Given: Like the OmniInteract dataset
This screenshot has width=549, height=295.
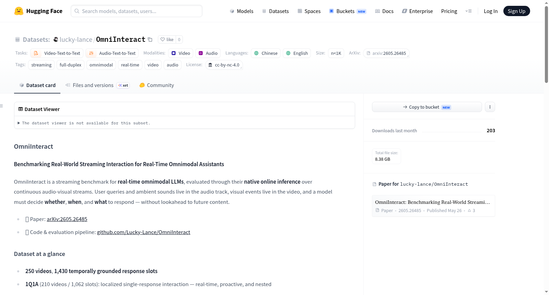Looking at the screenshot, I should [x=167, y=39].
